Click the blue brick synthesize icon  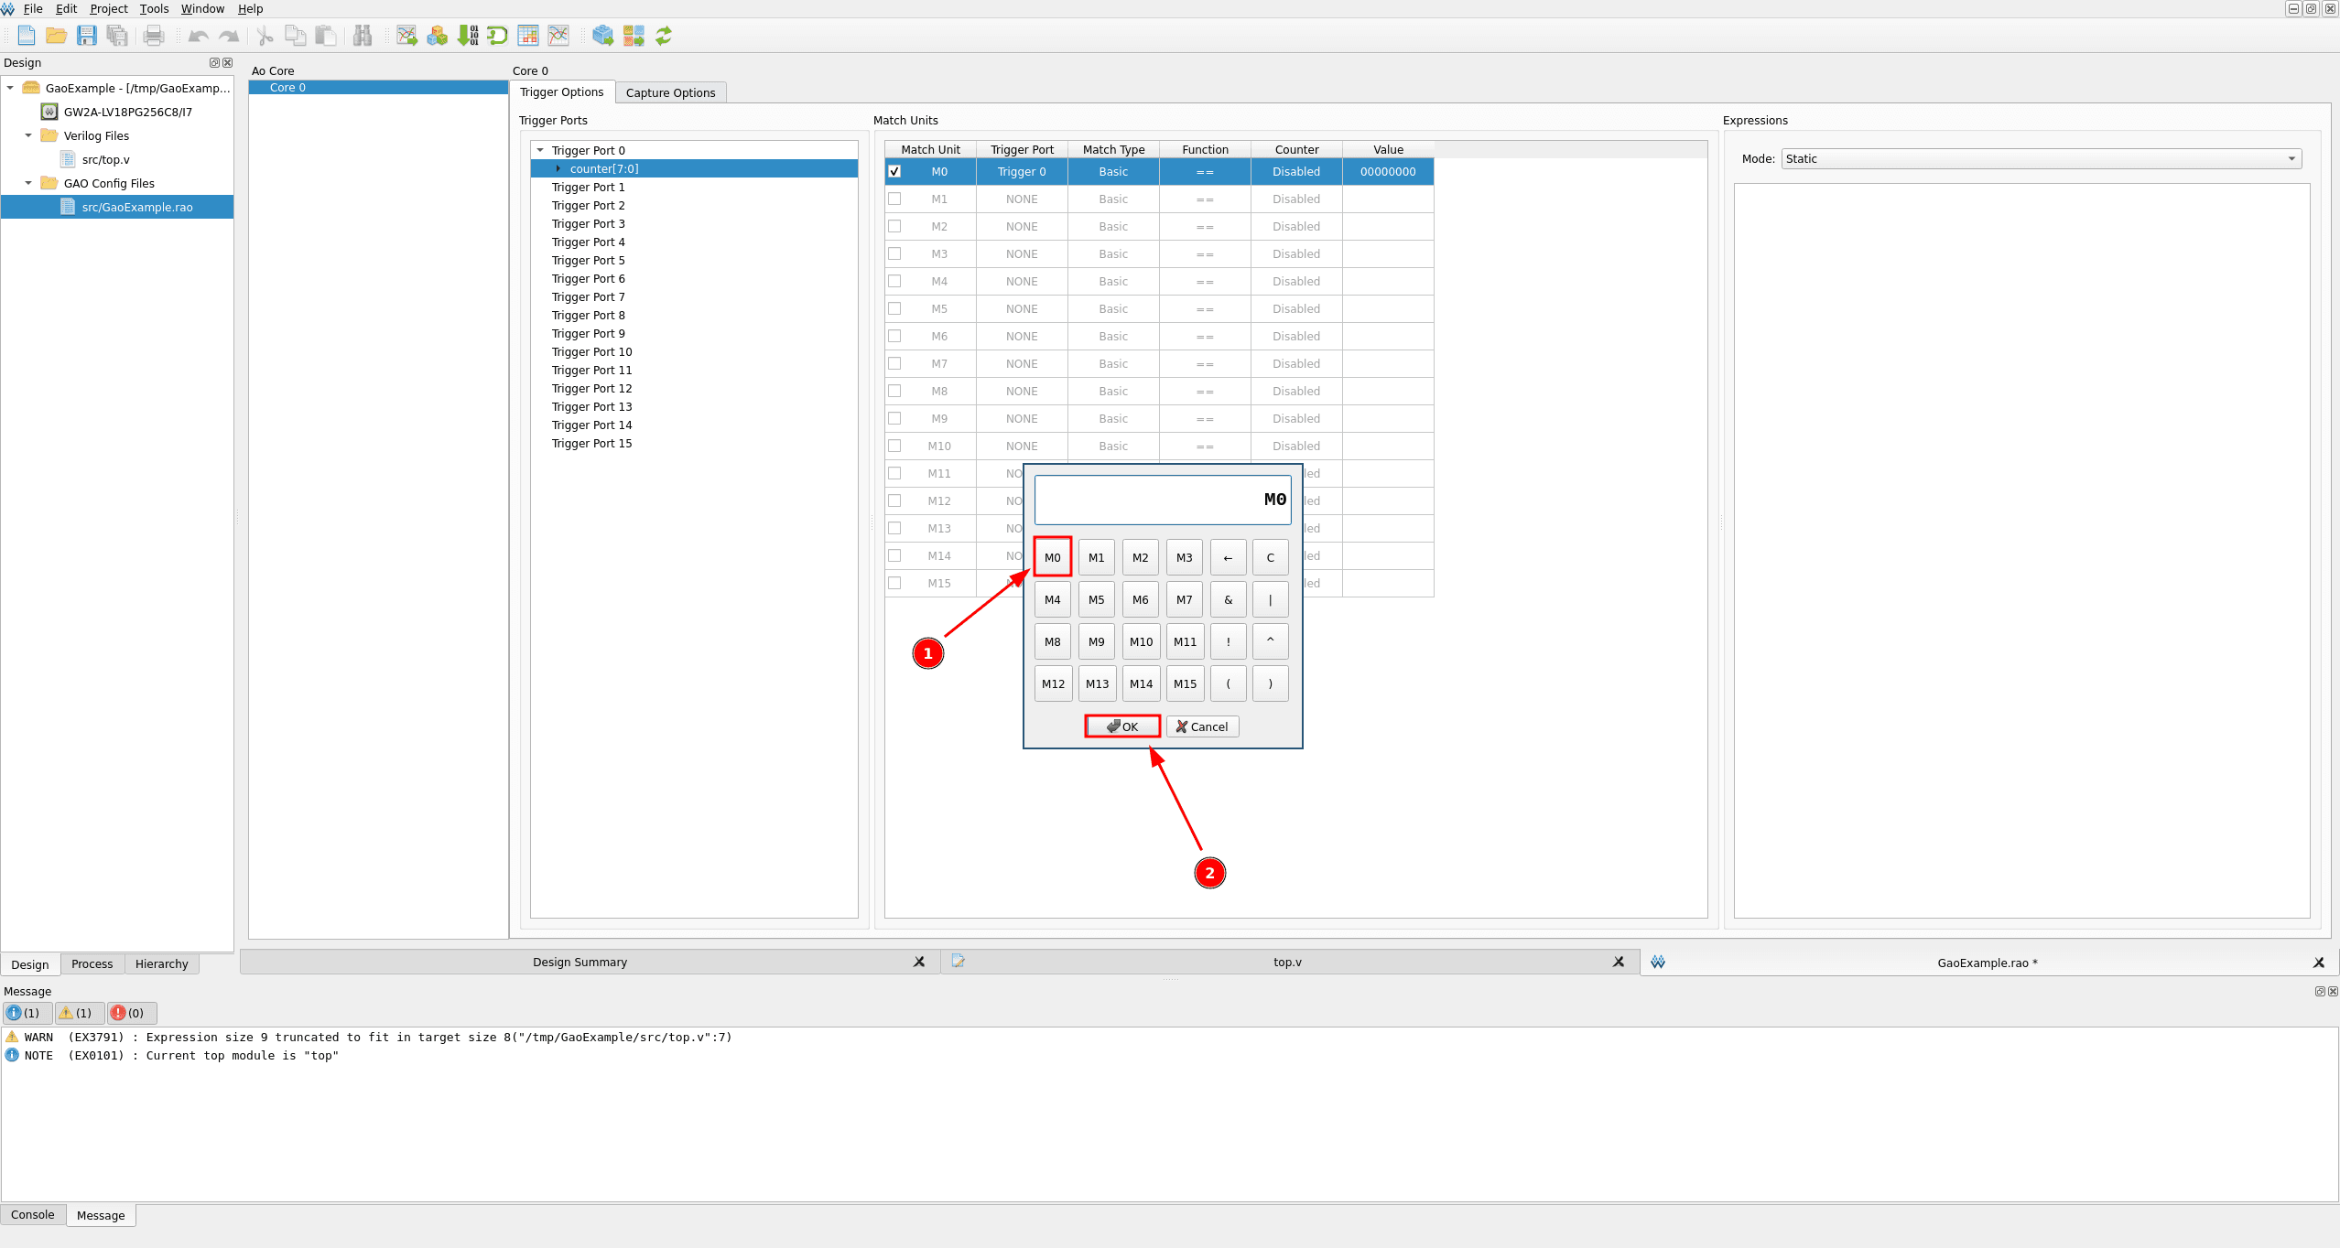pos(602,36)
